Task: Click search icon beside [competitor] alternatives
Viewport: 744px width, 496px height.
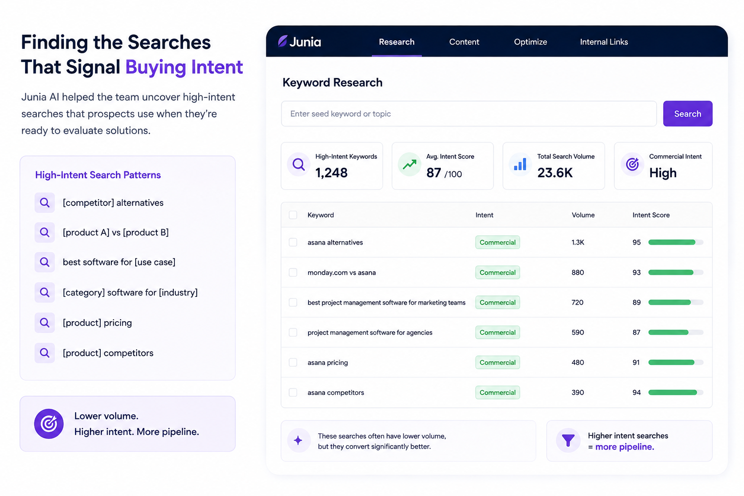Action: tap(45, 202)
